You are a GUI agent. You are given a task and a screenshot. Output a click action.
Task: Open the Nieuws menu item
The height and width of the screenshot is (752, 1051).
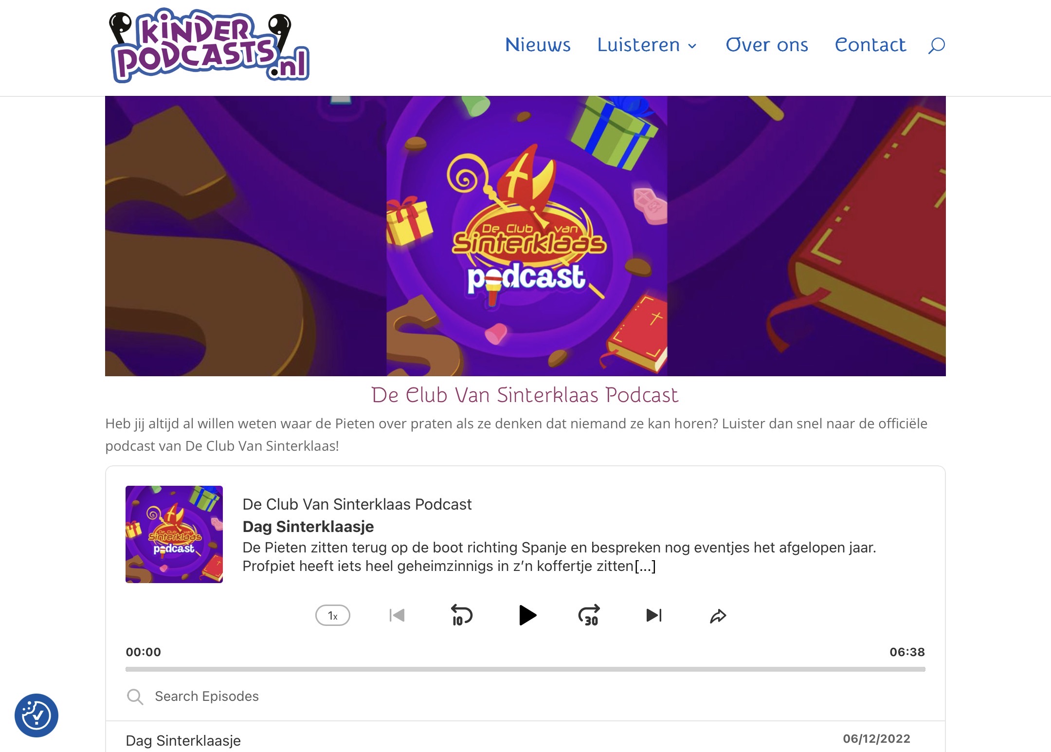tap(538, 45)
